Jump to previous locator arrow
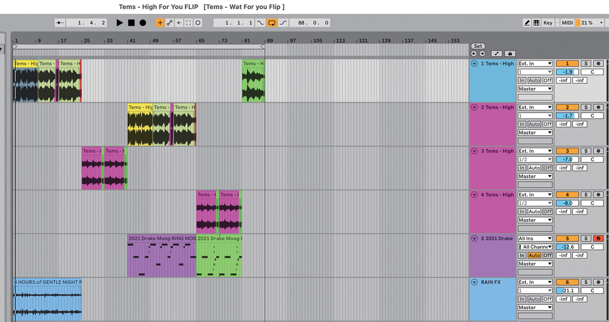Image resolution: width=609 pixels, height=322 pixels. (x=475, y=53)
